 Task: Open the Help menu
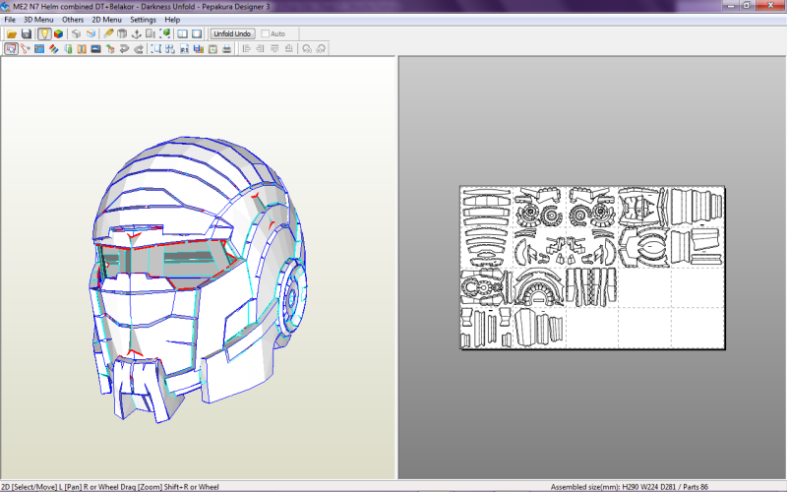(x=172, y=20)
